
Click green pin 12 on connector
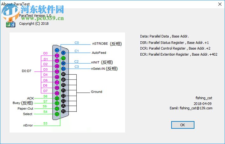[x=57, y=109]
